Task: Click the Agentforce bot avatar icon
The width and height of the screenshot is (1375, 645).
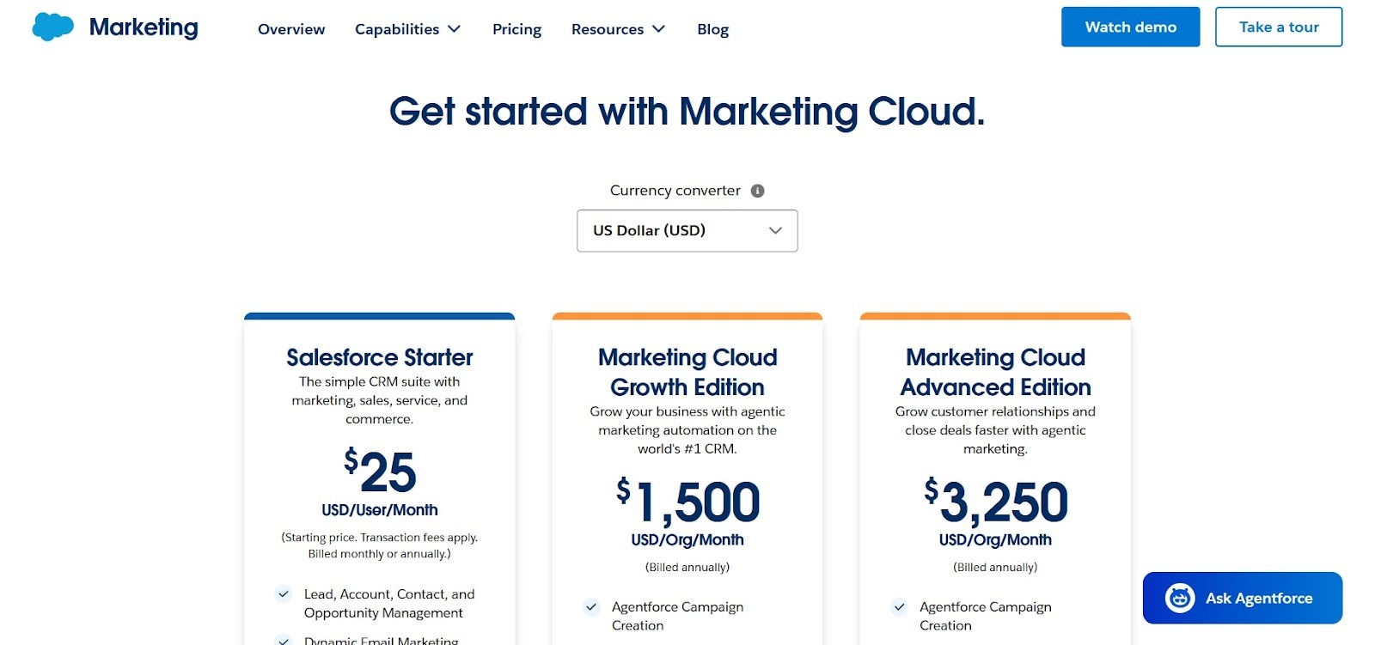Action: tap(1180, 598)
